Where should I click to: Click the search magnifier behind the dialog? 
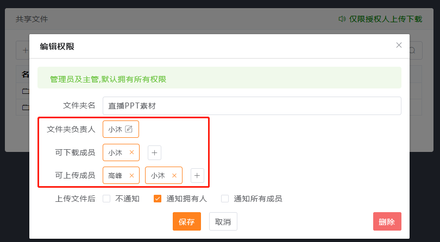tap(412, 50)
